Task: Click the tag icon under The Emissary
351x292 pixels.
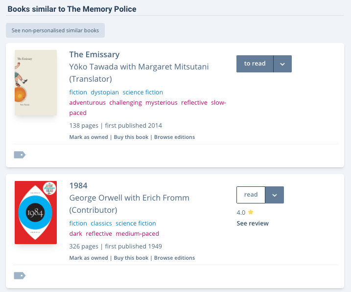Action: [20, 155]
